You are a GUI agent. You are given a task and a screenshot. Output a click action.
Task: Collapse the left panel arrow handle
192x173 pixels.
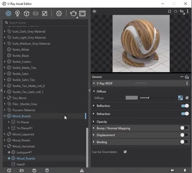(2, 90)
